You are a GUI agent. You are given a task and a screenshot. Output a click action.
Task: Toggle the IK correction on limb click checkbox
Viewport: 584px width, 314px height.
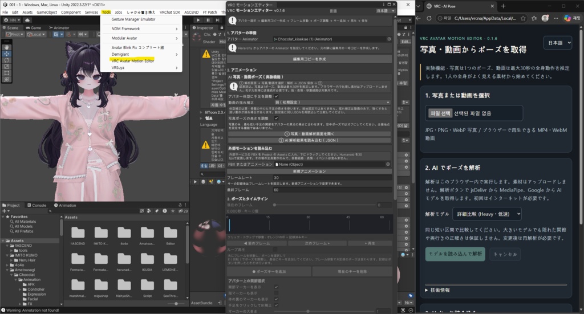point(277,305)
